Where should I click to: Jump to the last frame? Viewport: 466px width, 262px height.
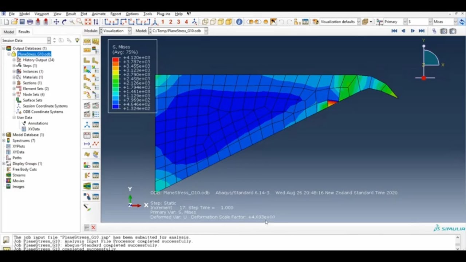422,31
